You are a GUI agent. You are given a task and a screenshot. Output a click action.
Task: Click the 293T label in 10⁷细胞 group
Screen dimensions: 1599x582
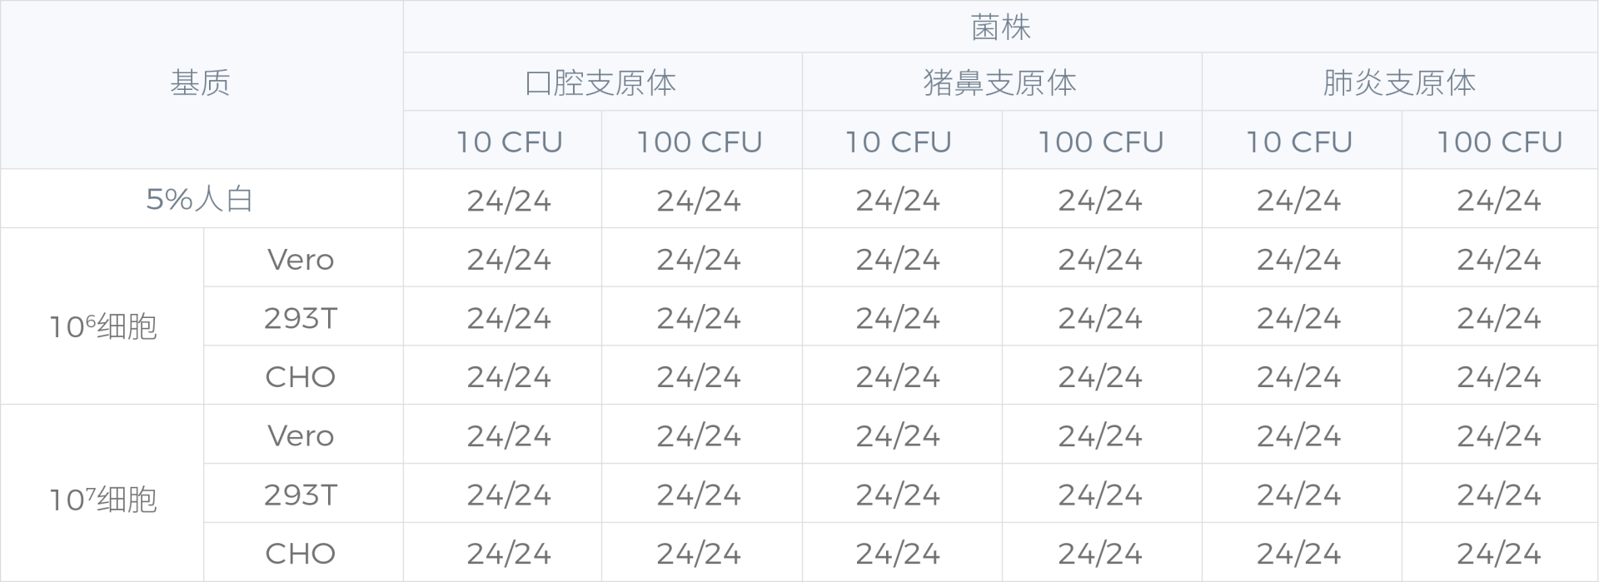pyautogui.click(x=301, y=495)
